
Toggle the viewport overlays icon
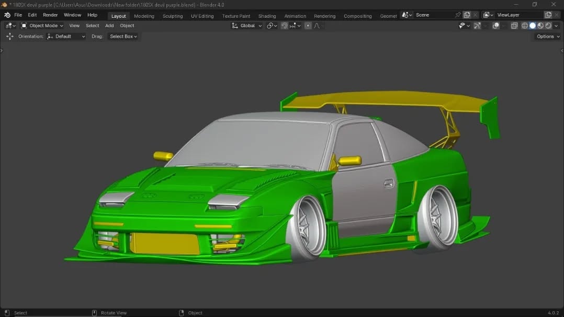[x=495, y=26]
